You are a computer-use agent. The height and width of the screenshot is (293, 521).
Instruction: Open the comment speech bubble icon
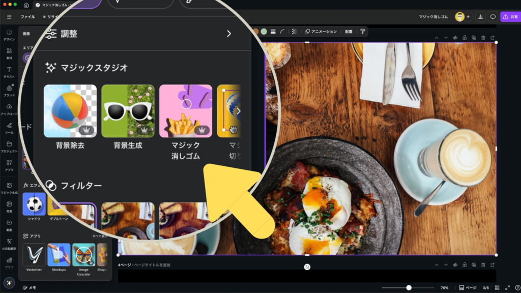coord(493,17)
